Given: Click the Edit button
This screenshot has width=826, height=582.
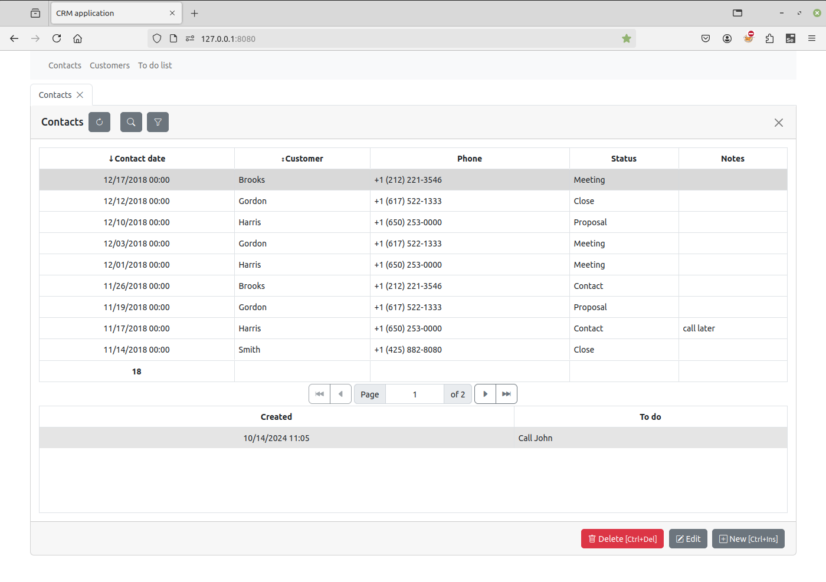Looking at the screenshot, I should point(688,539).
